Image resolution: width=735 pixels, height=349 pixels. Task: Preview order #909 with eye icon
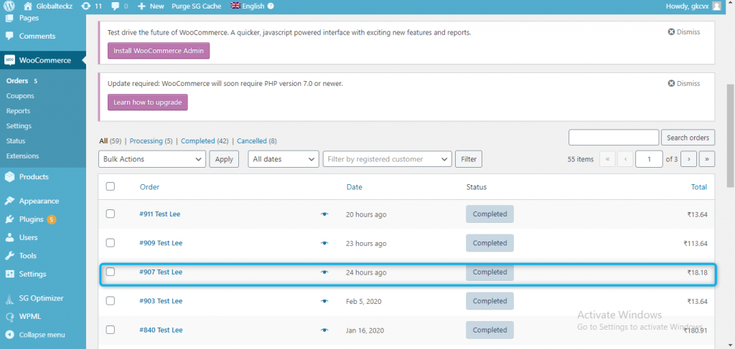click(324, 243)
